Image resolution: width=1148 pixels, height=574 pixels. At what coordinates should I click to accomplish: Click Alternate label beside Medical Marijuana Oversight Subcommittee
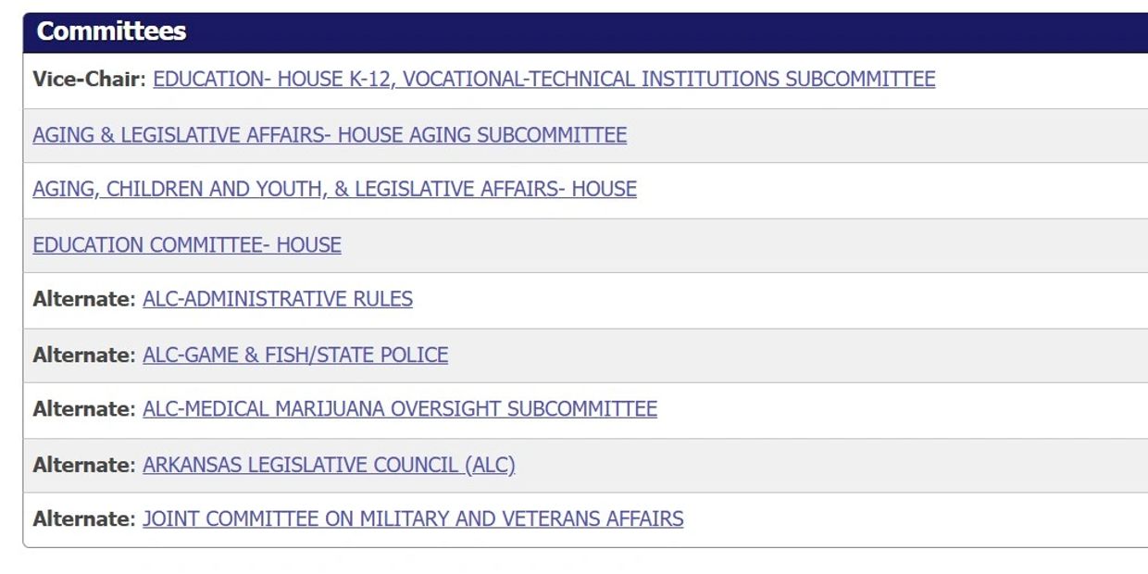point(83,409)
